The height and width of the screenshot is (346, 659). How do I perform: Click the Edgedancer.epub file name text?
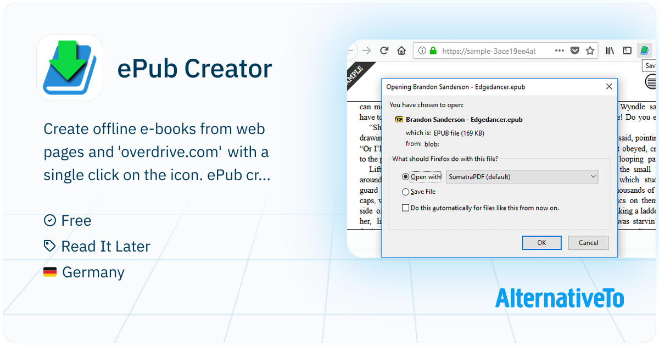[464, 119]
